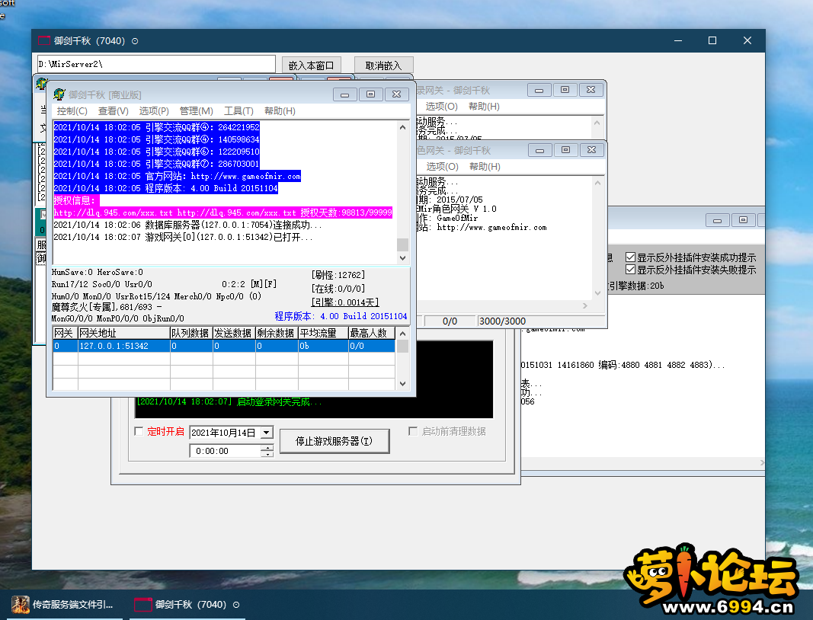Screen dimensions: 813x620
Task: Close the 御剑千秋 [商业版] window
Action: (397, 94)
